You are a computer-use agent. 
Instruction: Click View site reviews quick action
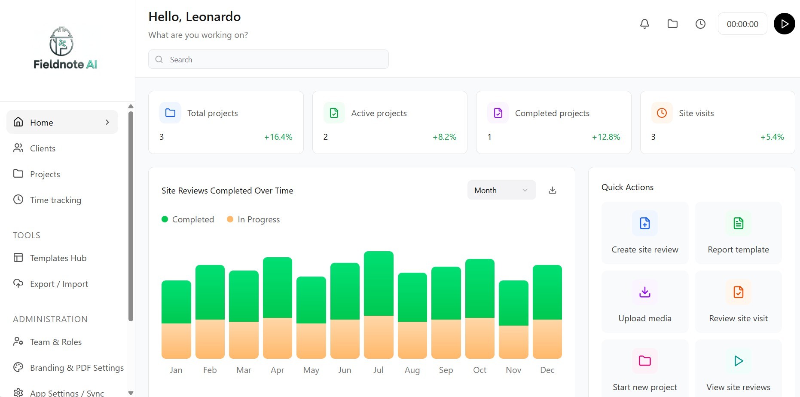(x=738, y=368)
